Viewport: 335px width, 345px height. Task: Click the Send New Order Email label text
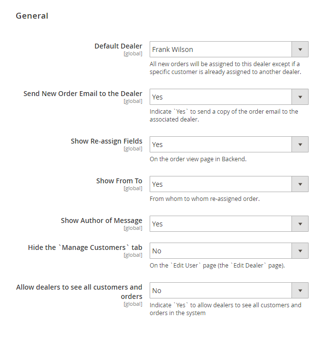83,94
